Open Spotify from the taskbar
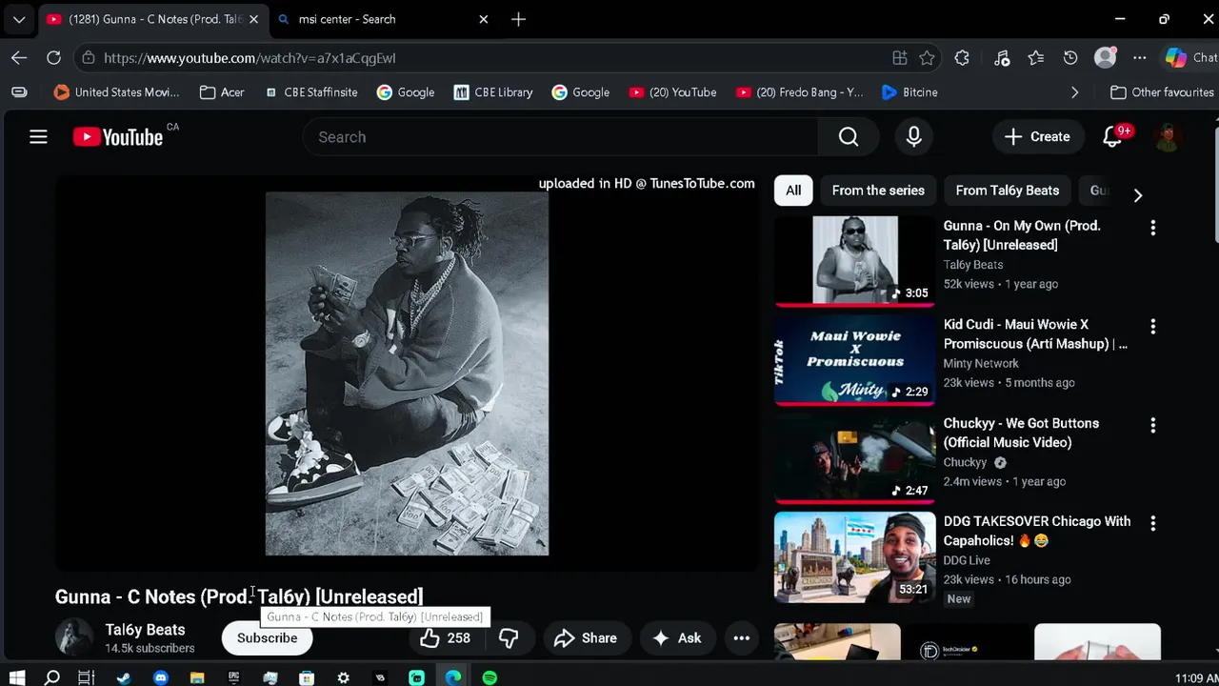Image resolution: width=1219 pixels, height=686 pixels. (x=490, y=677)
